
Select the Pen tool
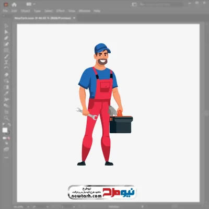click(6, 38)
